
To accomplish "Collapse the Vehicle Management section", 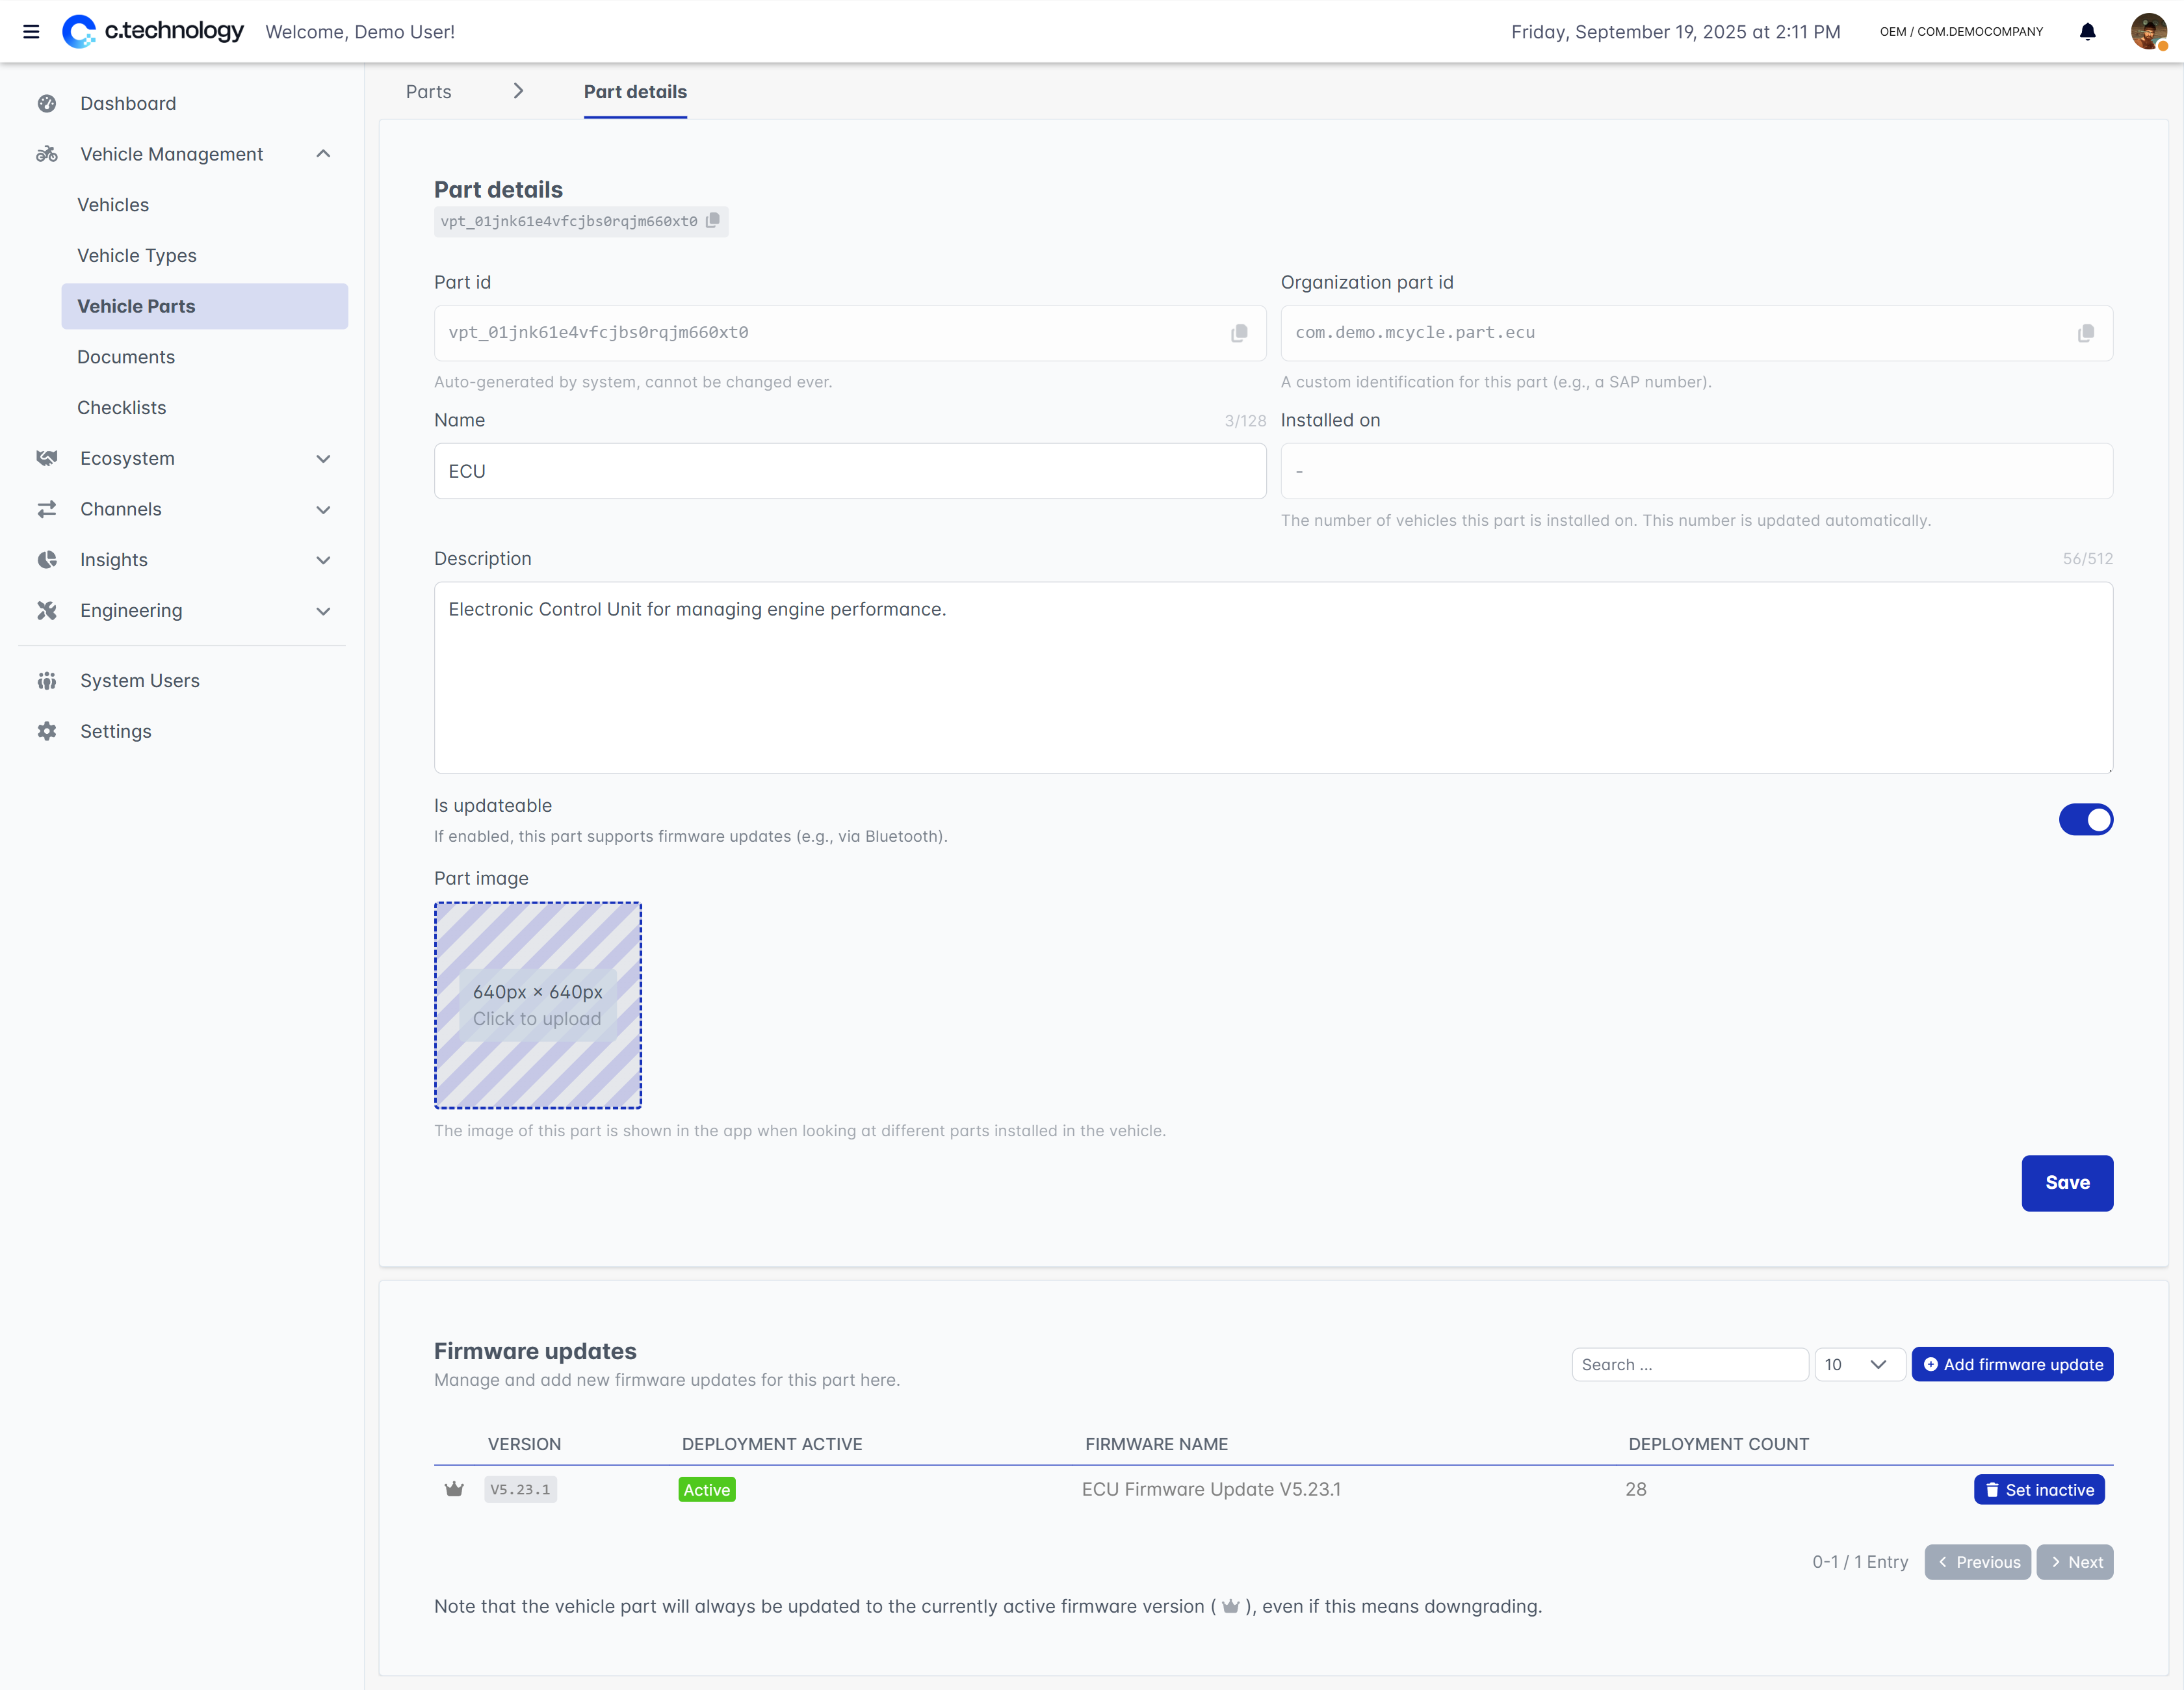I will [322, 154].
